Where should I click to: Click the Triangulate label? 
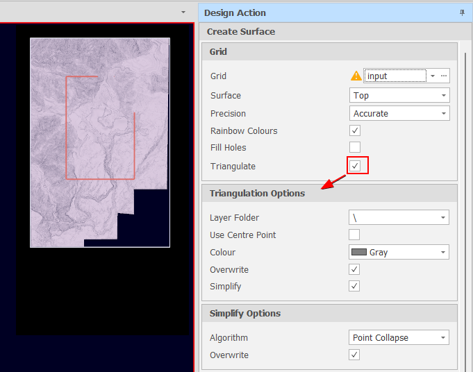coord(233,166)
